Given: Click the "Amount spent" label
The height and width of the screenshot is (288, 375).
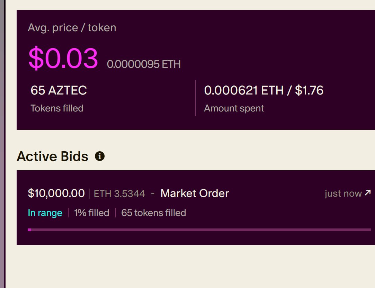Looking at the screenshot, I should click(x=234, y=108).
